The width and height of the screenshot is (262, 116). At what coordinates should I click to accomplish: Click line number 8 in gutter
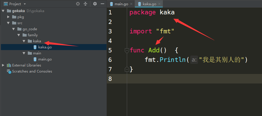click(110, 79)
